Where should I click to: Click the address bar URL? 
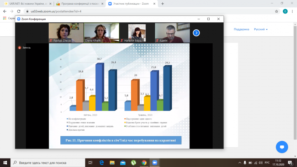tap(56, 11)
